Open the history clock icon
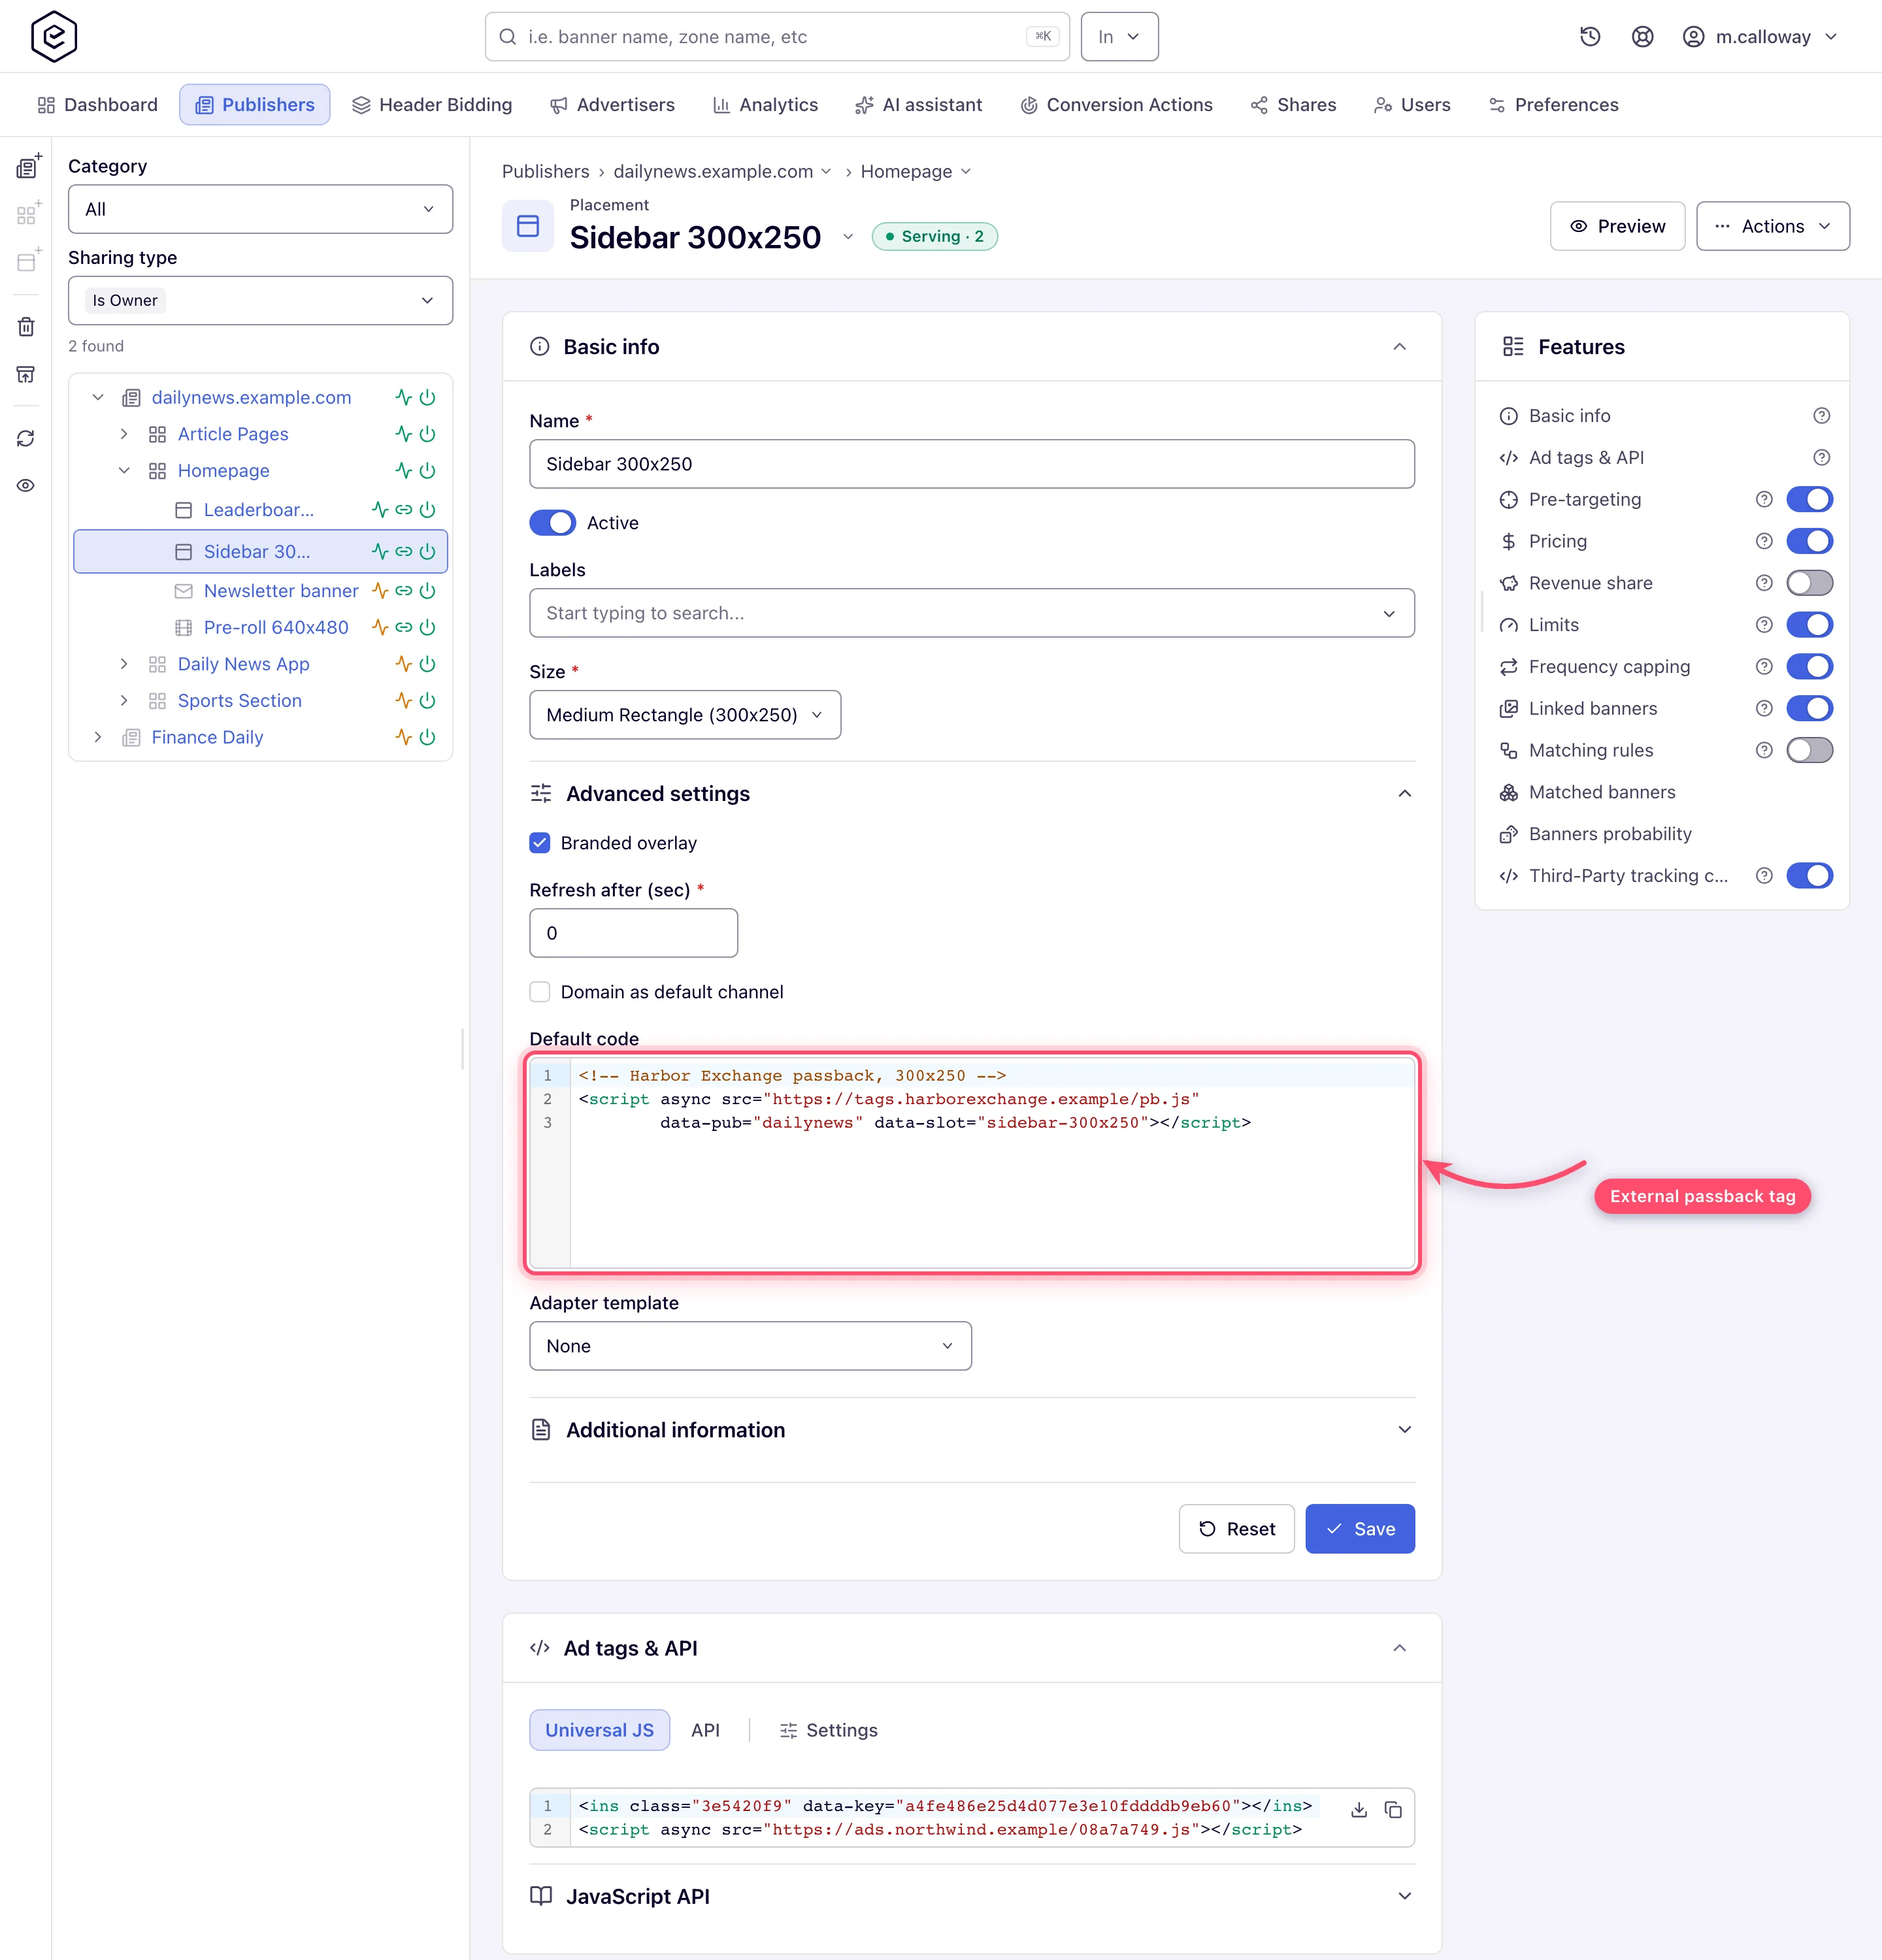Screen dimensions: 1882x1960 [1590, 37]
